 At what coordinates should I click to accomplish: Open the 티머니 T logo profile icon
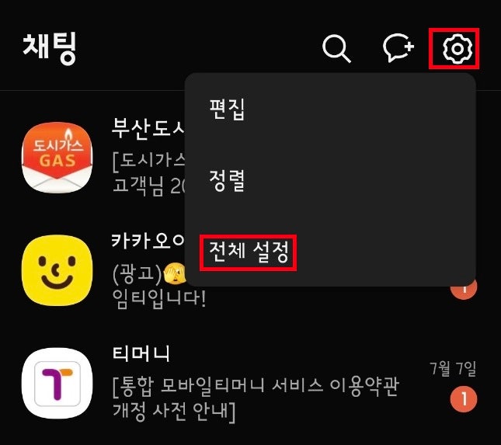click(57, 383)
